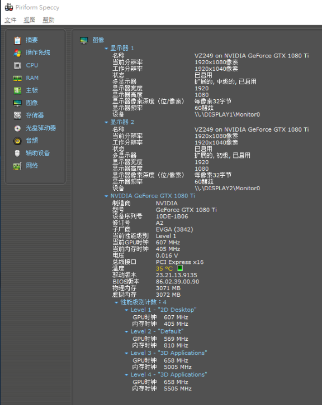Viewport: 322px width, 405px height.
Task: Collapse the 显示器 2 tree node
Action: tap(106, 122)
